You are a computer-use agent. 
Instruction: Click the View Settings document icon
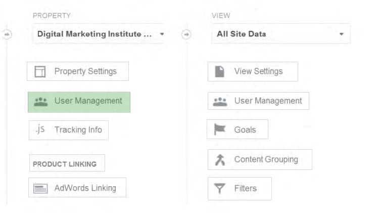(x=219, y=71)
